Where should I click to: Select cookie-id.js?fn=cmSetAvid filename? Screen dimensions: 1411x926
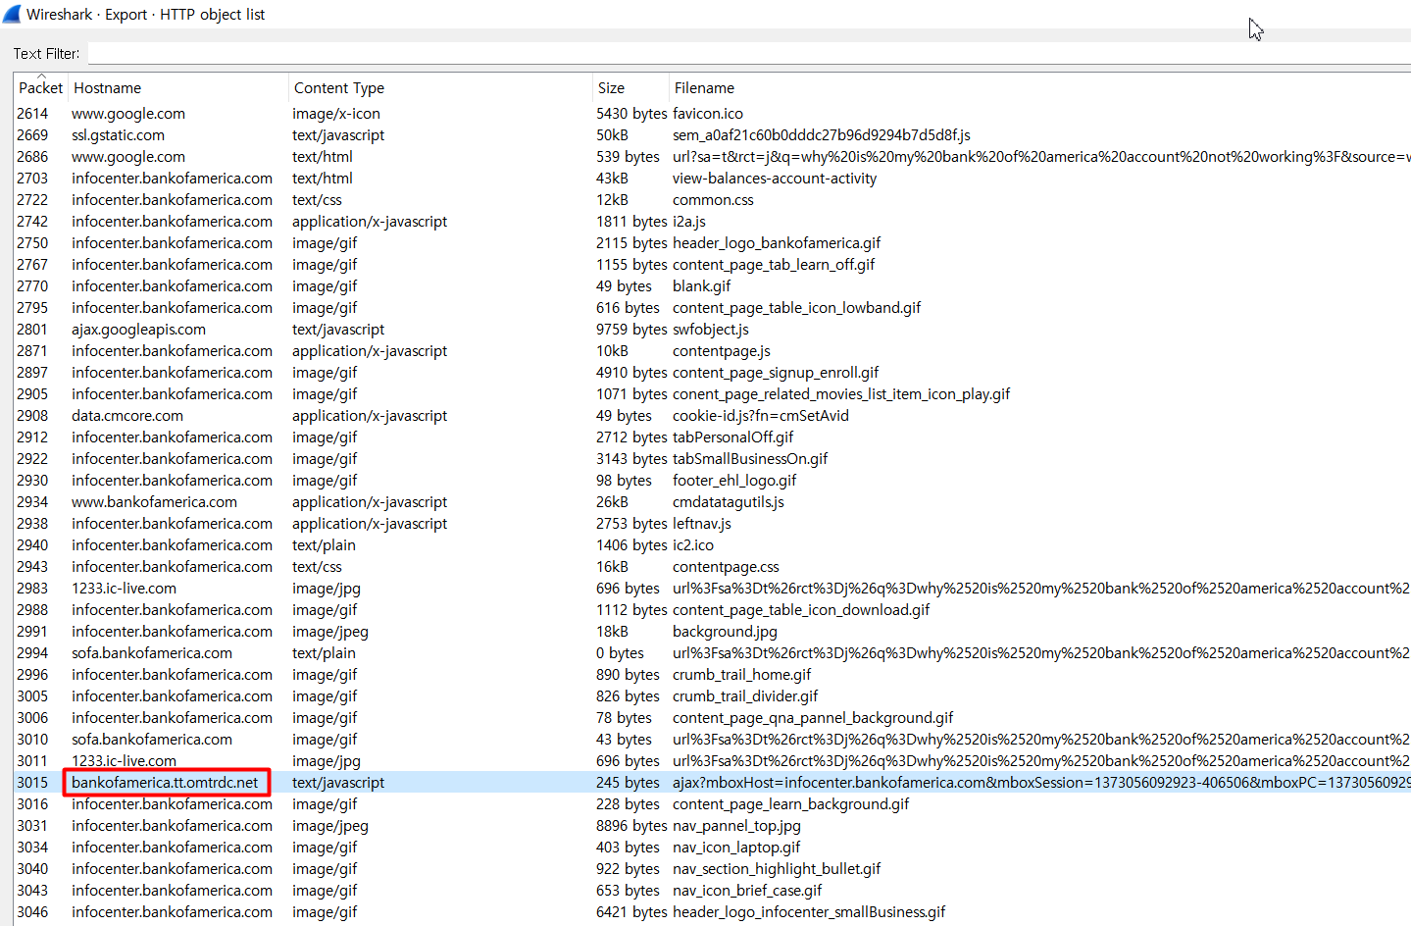[761, 416]
